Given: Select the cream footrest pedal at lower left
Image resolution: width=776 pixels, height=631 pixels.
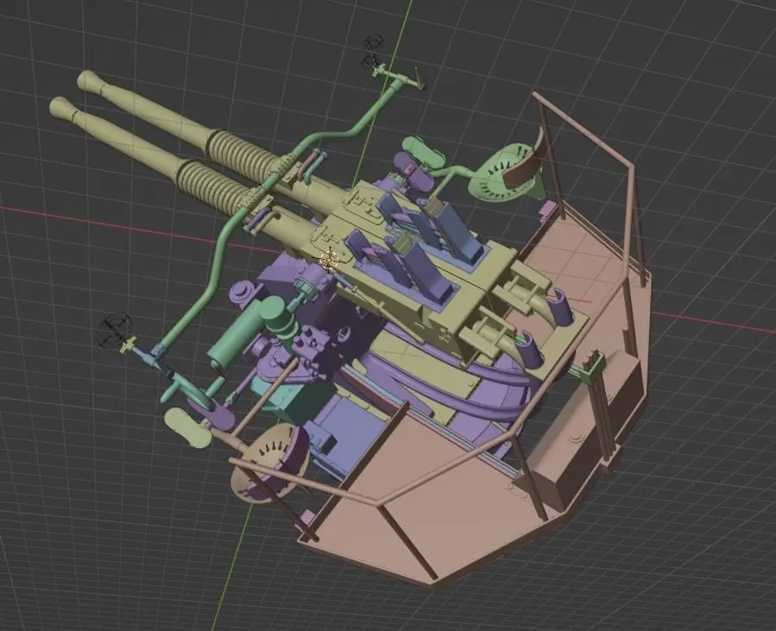Looking at the screenshot, I should (x=187, y=427).
